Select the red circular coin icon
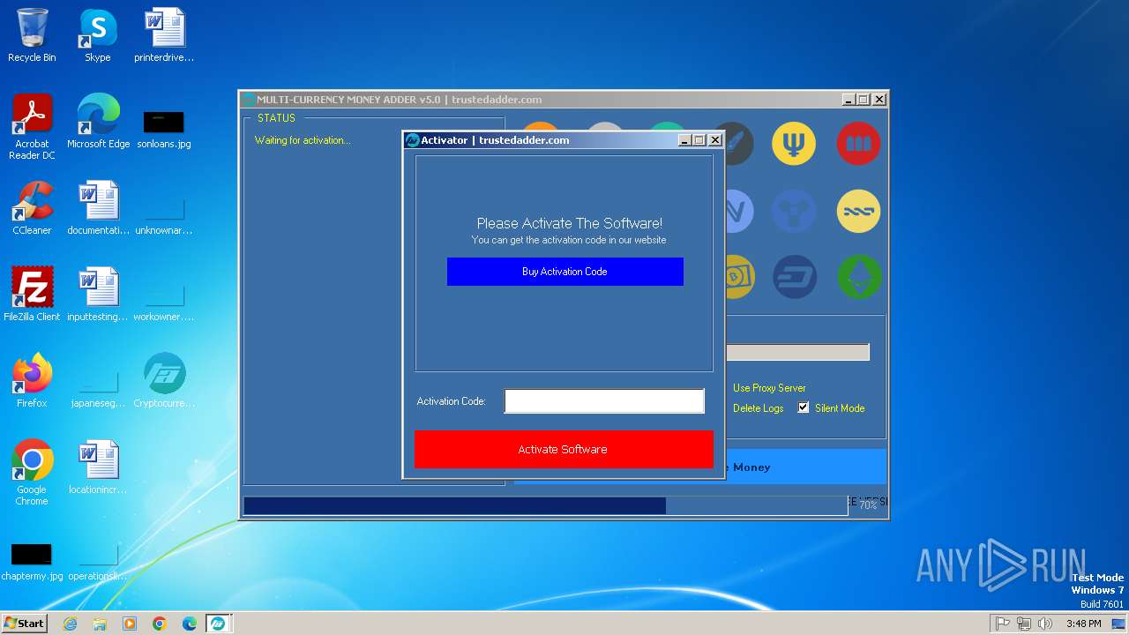 (858, 144)
